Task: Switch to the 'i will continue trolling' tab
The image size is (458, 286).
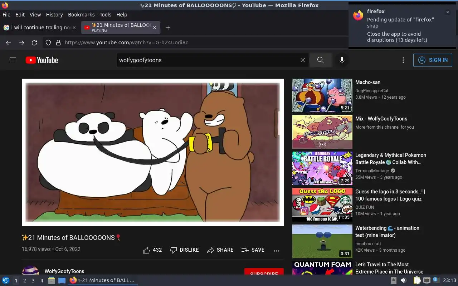Action: 39,28
